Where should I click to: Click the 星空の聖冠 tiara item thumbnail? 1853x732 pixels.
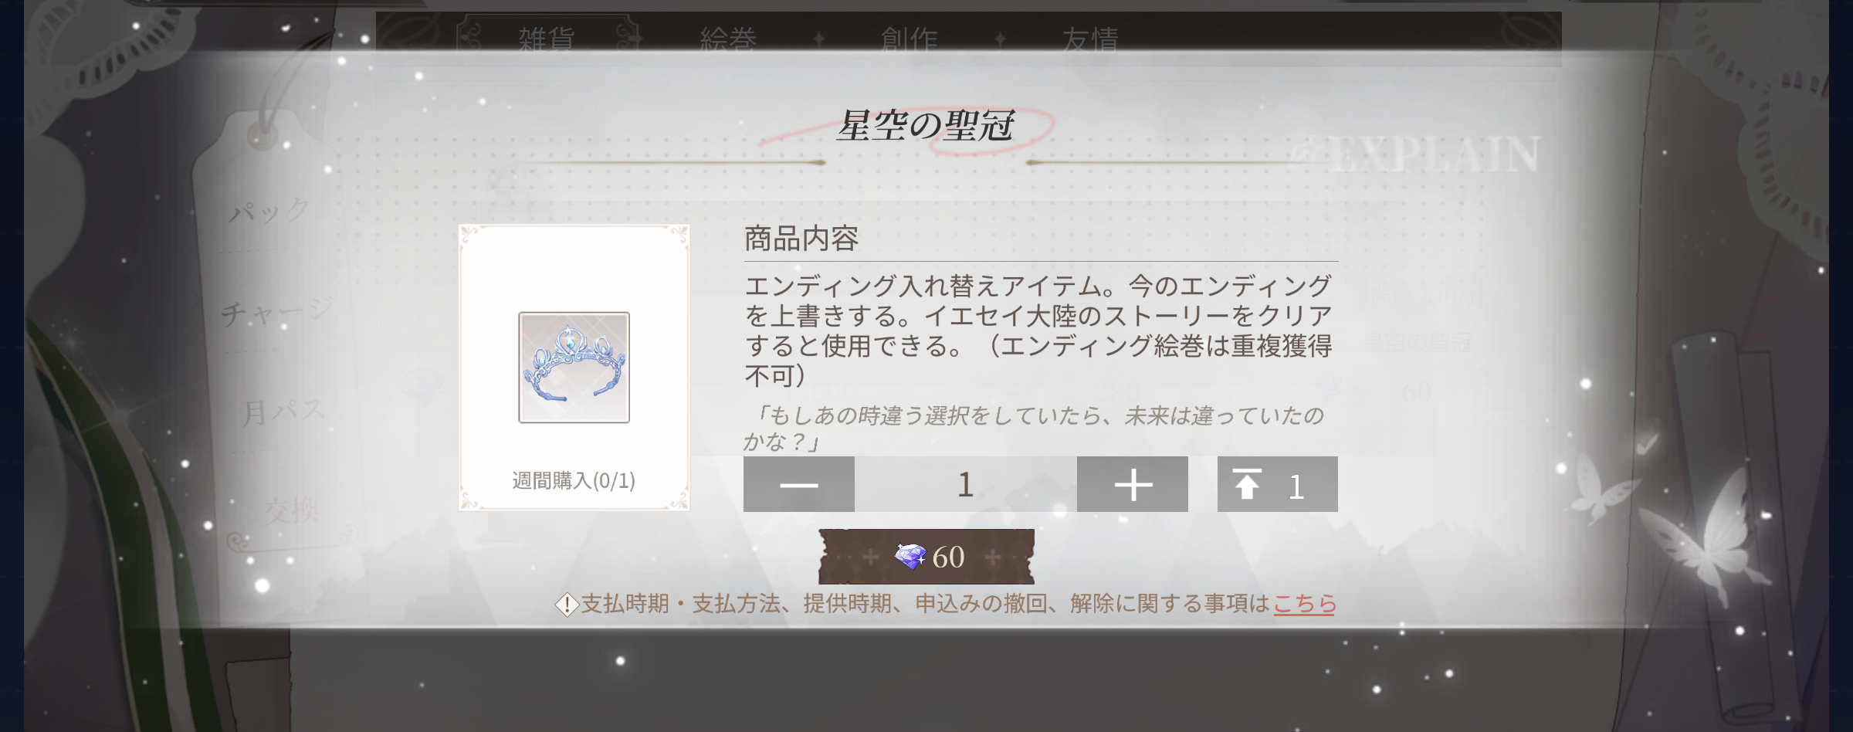click(x=574, y=368)
